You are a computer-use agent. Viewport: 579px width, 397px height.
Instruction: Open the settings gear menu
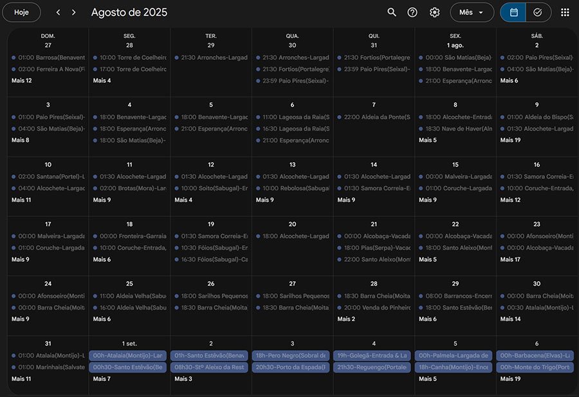click(x=435, y=12)
